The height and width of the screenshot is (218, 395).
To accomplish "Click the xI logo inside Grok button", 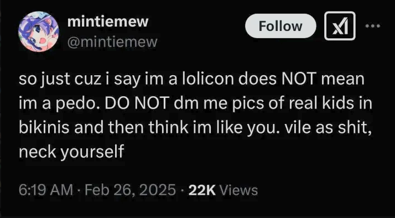I will pyautogui.click(x=340, y=26).
